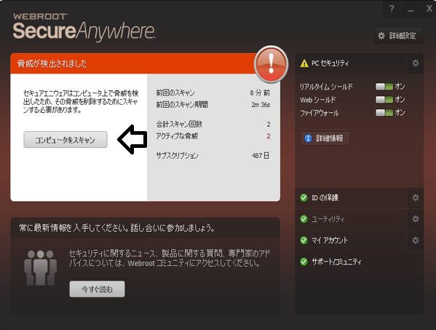Expand the ユーティリティ section

tap(351, 219)
